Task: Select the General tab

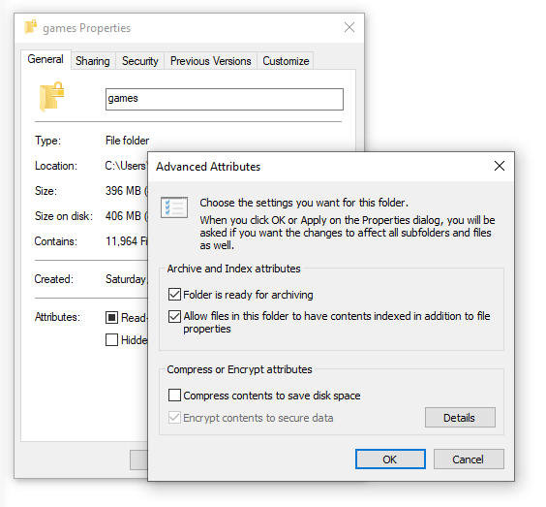Action: pos(45,59)
